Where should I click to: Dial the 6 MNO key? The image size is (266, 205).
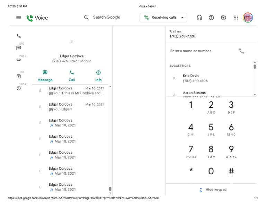[231, 129]
